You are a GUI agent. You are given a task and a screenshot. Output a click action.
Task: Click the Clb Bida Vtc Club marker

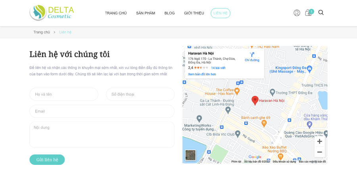(238, 134)
